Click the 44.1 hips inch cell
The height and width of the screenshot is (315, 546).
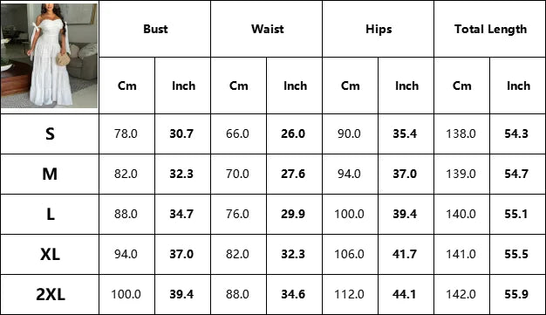406,294
